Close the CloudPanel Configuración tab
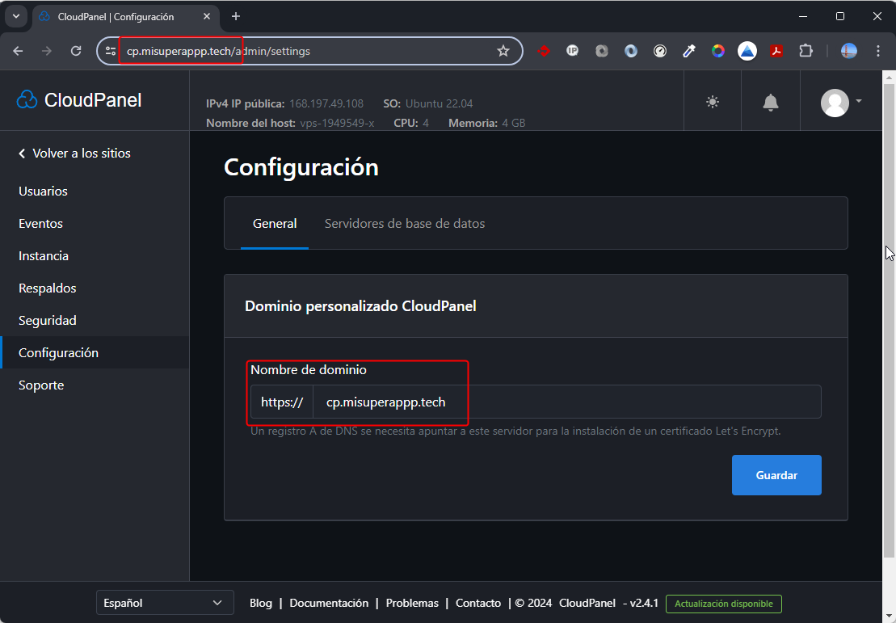Viewport: 896px width, 623px height. 207,17
